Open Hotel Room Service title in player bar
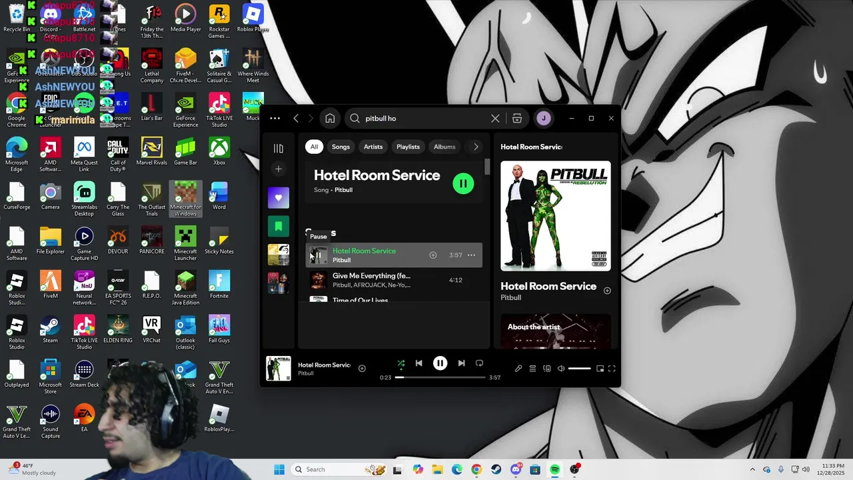Image resolution: width=853 pixels, height=480 pixels. click(324, 365)
